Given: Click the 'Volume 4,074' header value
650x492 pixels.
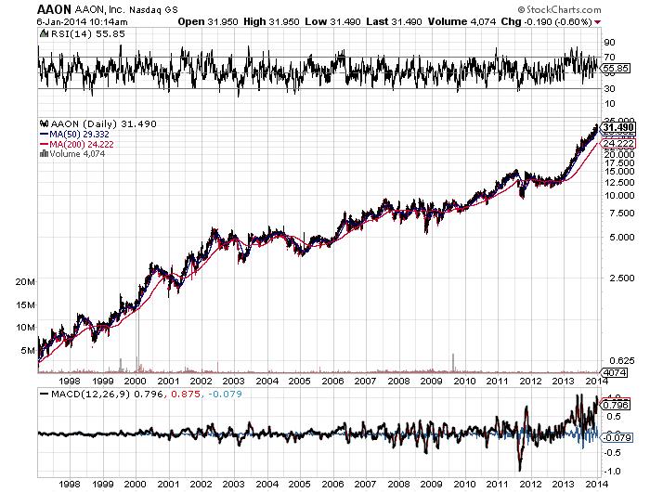Looking at the screenshot, I should [x=461, y=21].
